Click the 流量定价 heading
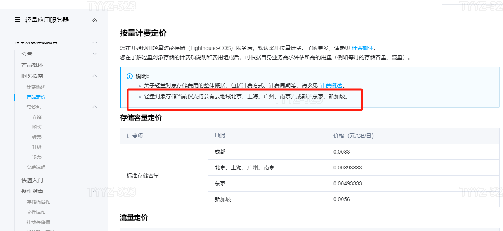Viewport: 503px width, 231px height. (x=134, y=217)
